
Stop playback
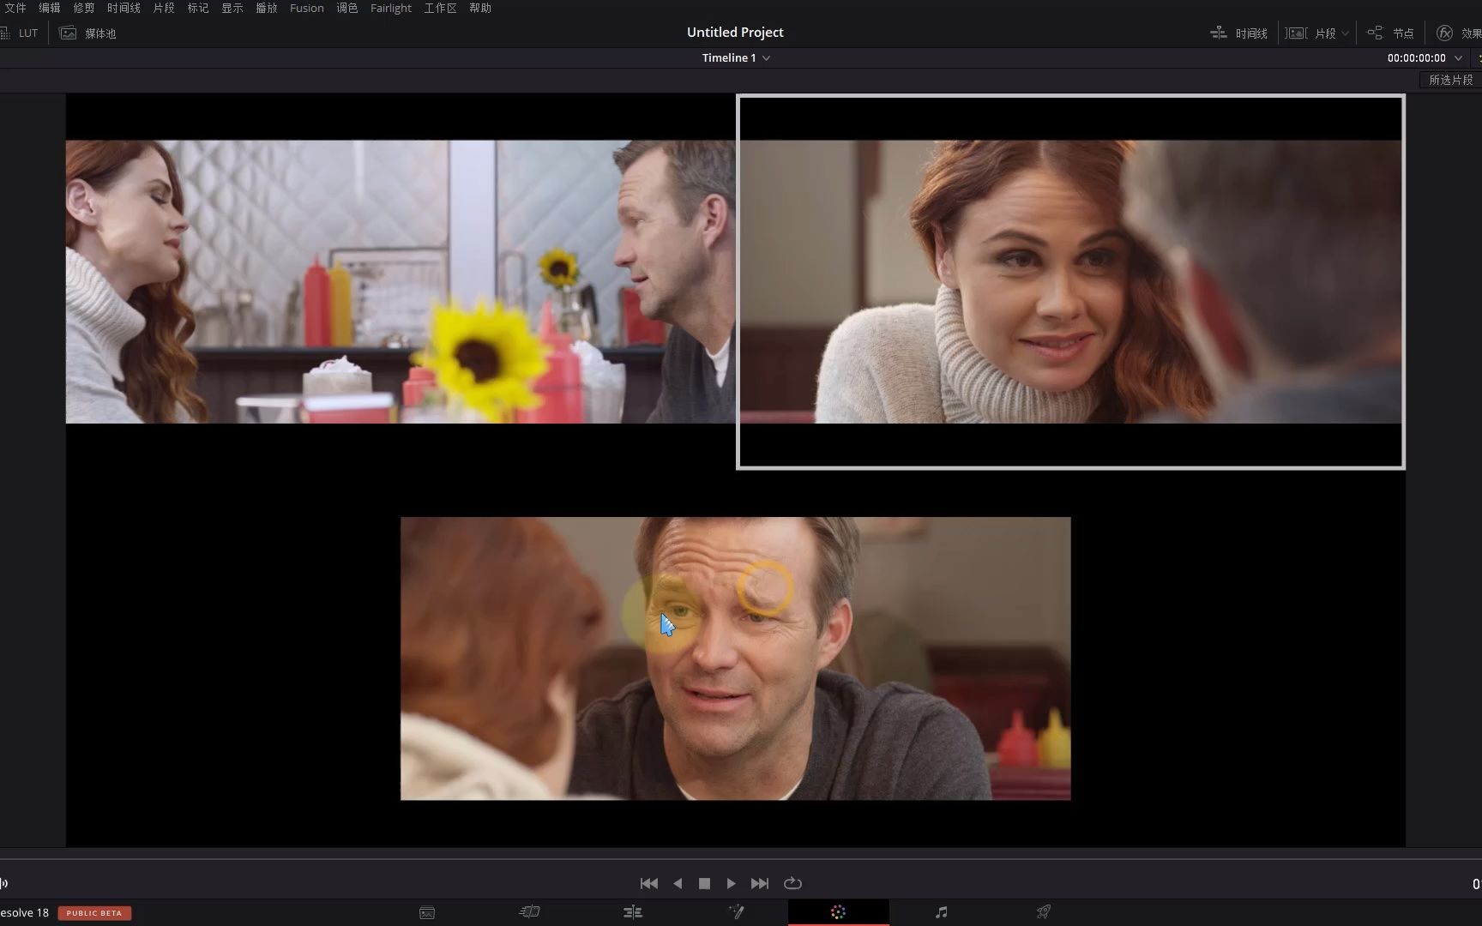(704, 883)
